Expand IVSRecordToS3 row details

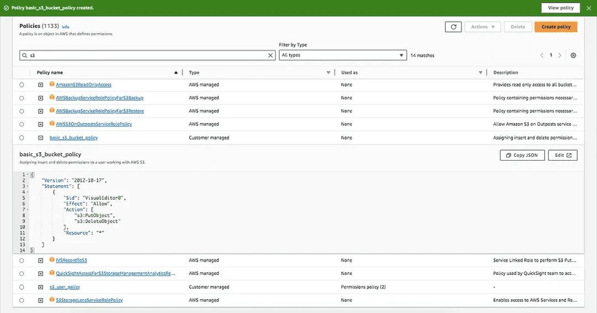pos(41,261)
